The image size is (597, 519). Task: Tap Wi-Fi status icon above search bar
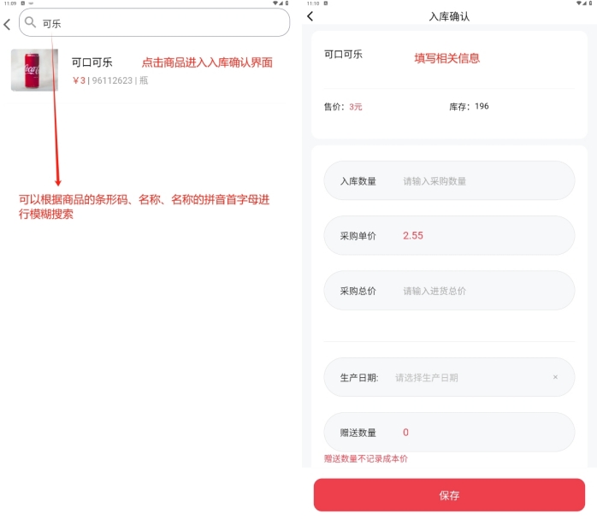[x=275, y=3]
